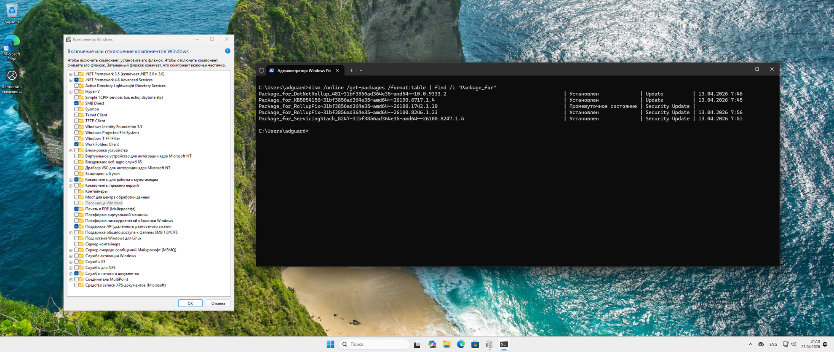Click the taskbar Поиск search field

pyautogui.click(x=374, y=344)
